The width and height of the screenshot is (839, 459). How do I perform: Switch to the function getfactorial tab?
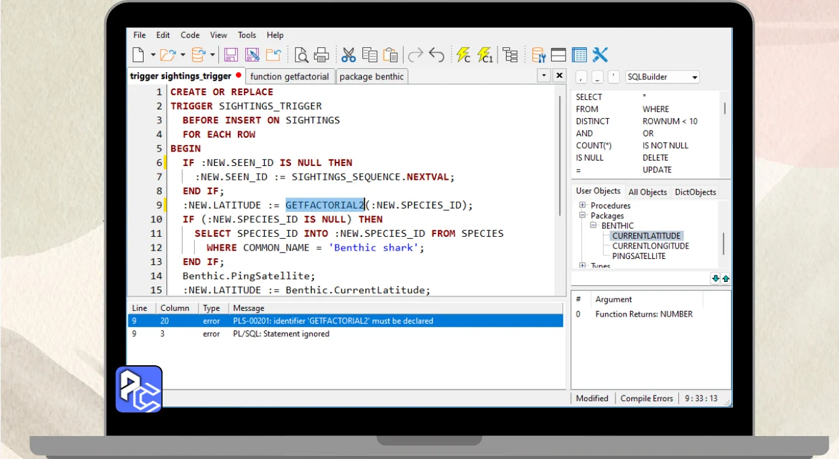[x=289, y=77]
